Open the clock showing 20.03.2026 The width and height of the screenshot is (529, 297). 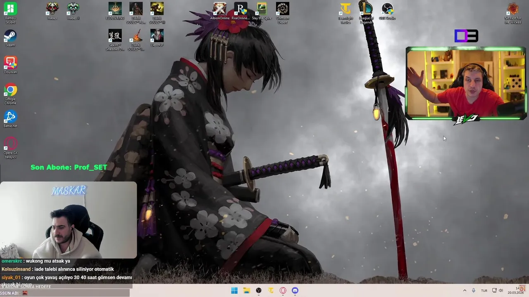click(516, 290)
